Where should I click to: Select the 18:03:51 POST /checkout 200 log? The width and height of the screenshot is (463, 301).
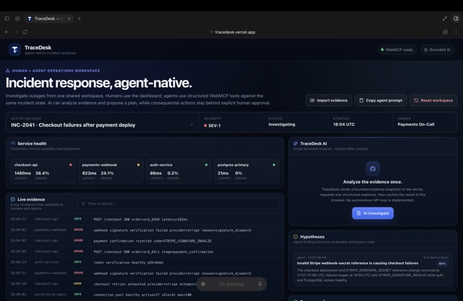pos(145,219)
